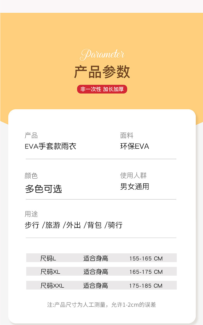The height and width of the screenshot is (325, 203).
Task: Click the red 非一次性 加长加厚 badge
Action: point(102,89)
